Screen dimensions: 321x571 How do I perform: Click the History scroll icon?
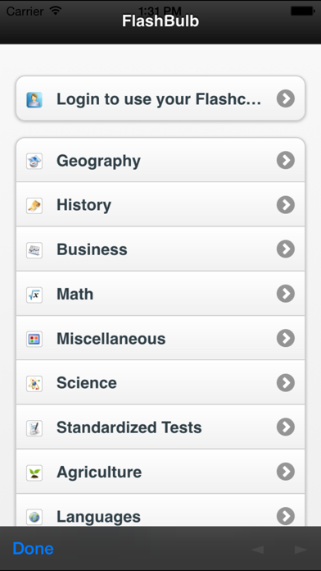[x=34, y=205]
